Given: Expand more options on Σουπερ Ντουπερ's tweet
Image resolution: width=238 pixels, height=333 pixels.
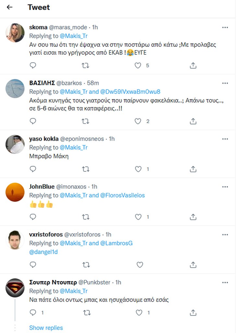Looking at the screenshot, I should pos(225,283).
